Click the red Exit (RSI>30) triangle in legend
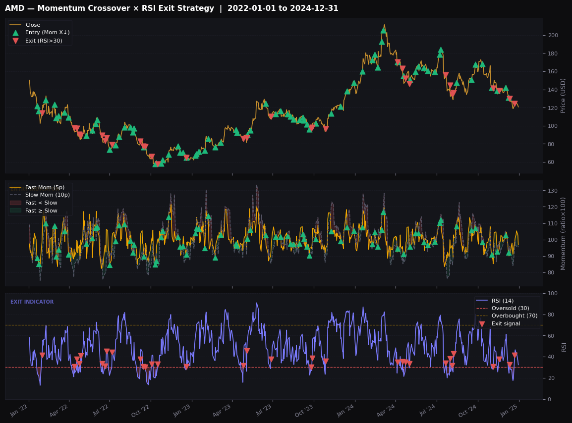Image resolution: width=572 pixels, height=423 pixels. pos(15,41)
